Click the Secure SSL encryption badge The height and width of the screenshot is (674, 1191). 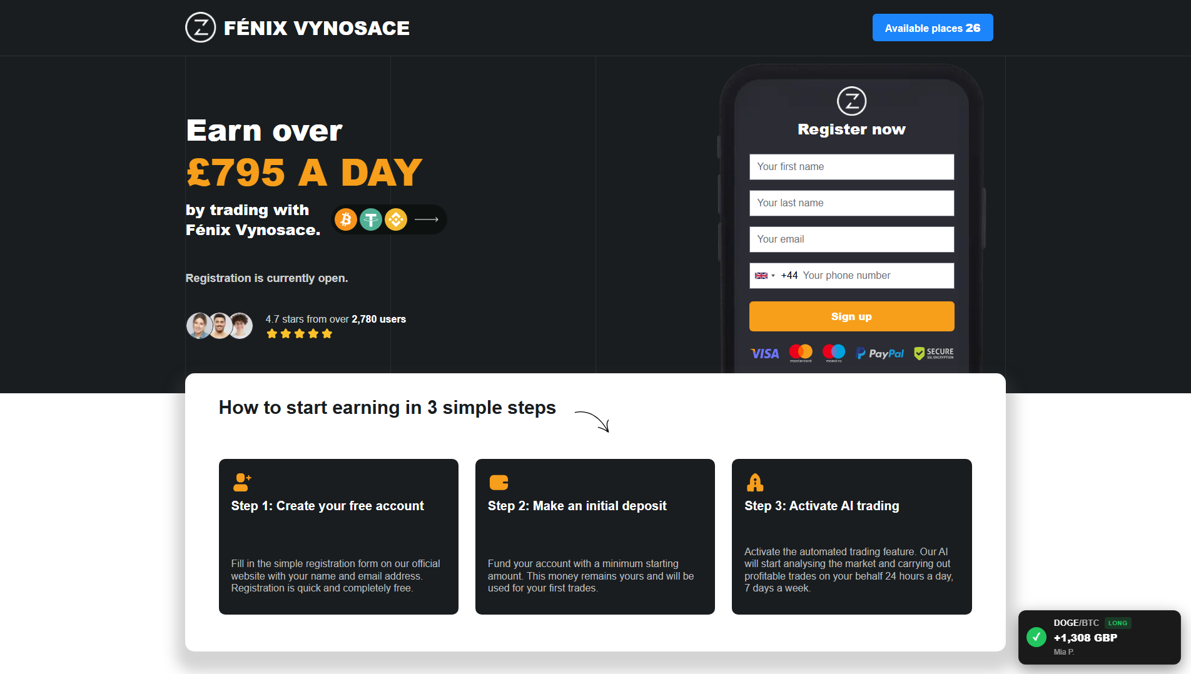(934, 353)
